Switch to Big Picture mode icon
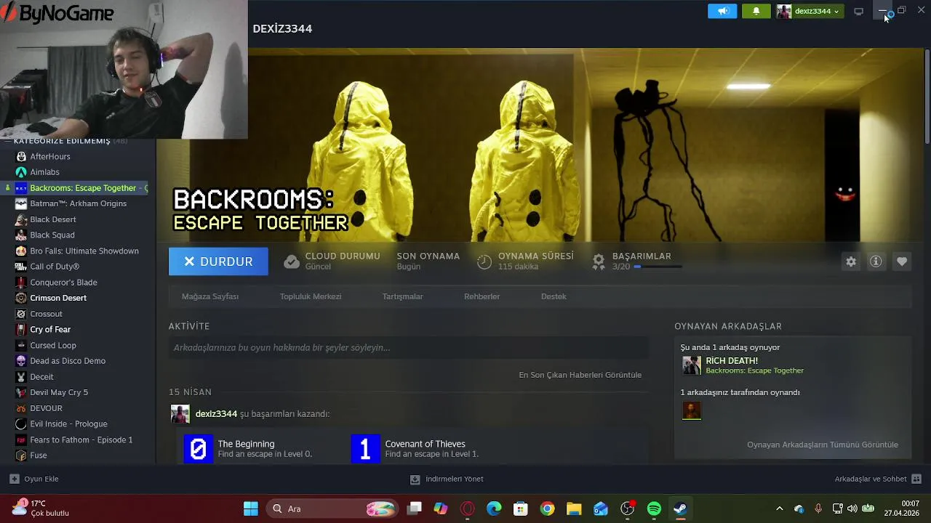Screen dimensions: 931x523 [x=858, y=11]
